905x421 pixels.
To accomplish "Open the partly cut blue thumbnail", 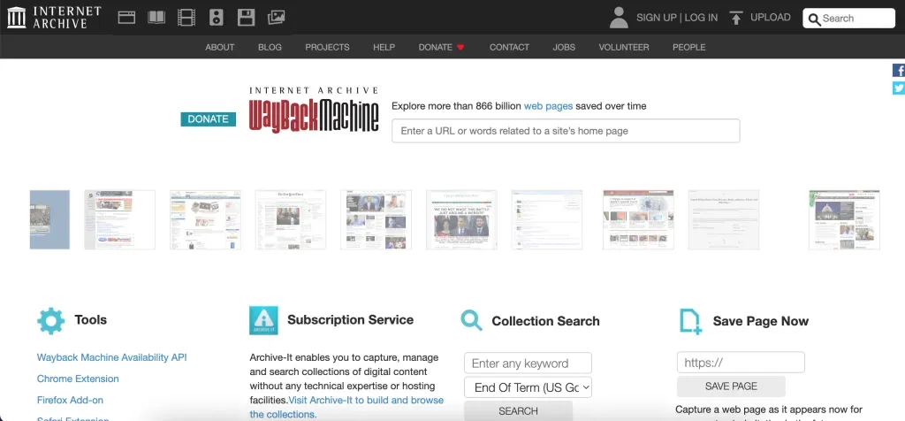I will coord(49,220).
